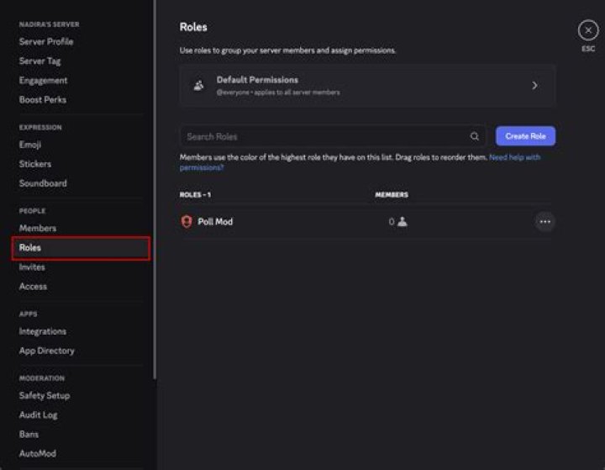Viewport: 605px width, 470px height.
Task: Open Boost Perks settings
Action: [x=43, y=99]
